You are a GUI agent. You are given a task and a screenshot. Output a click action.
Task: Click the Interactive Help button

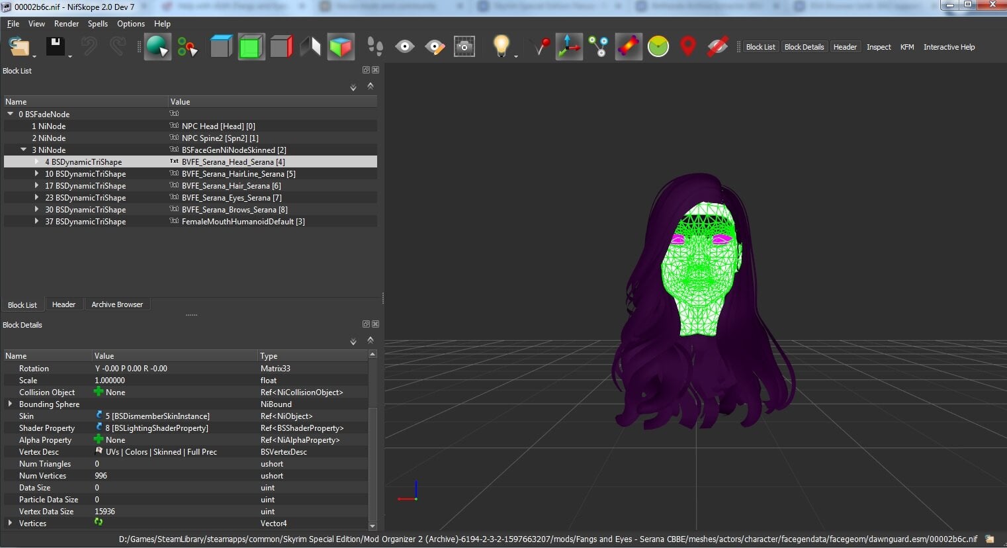[949, 47]
